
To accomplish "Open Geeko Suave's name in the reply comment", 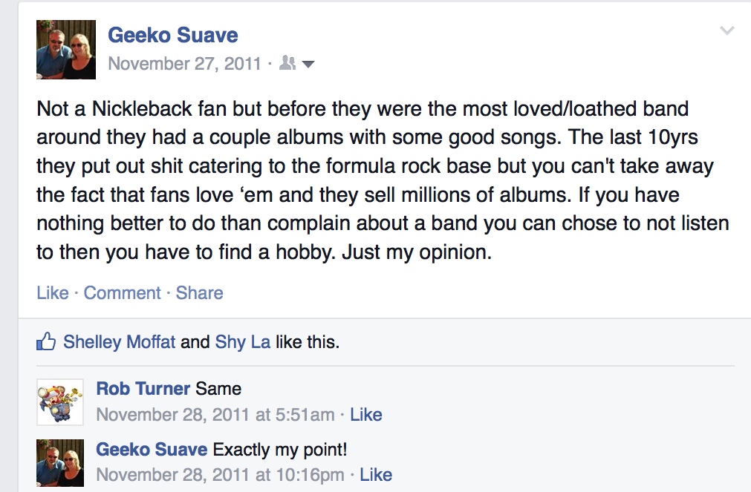I will tap(152, 450).
